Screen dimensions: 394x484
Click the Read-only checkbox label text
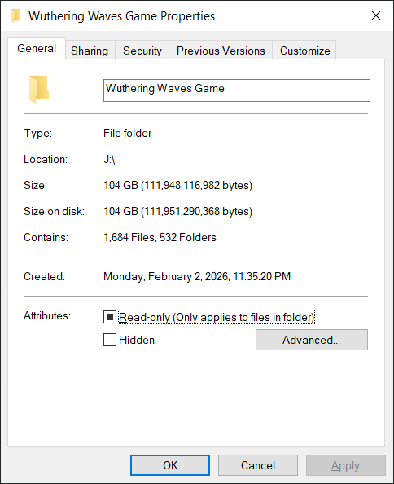[x=217, y=317]
